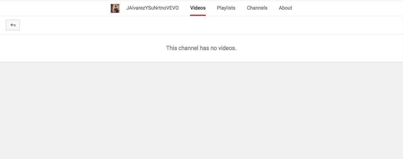Browse this channel's playlists via Playlists
The height and width of the screenshot is (159, 403).
226,8
